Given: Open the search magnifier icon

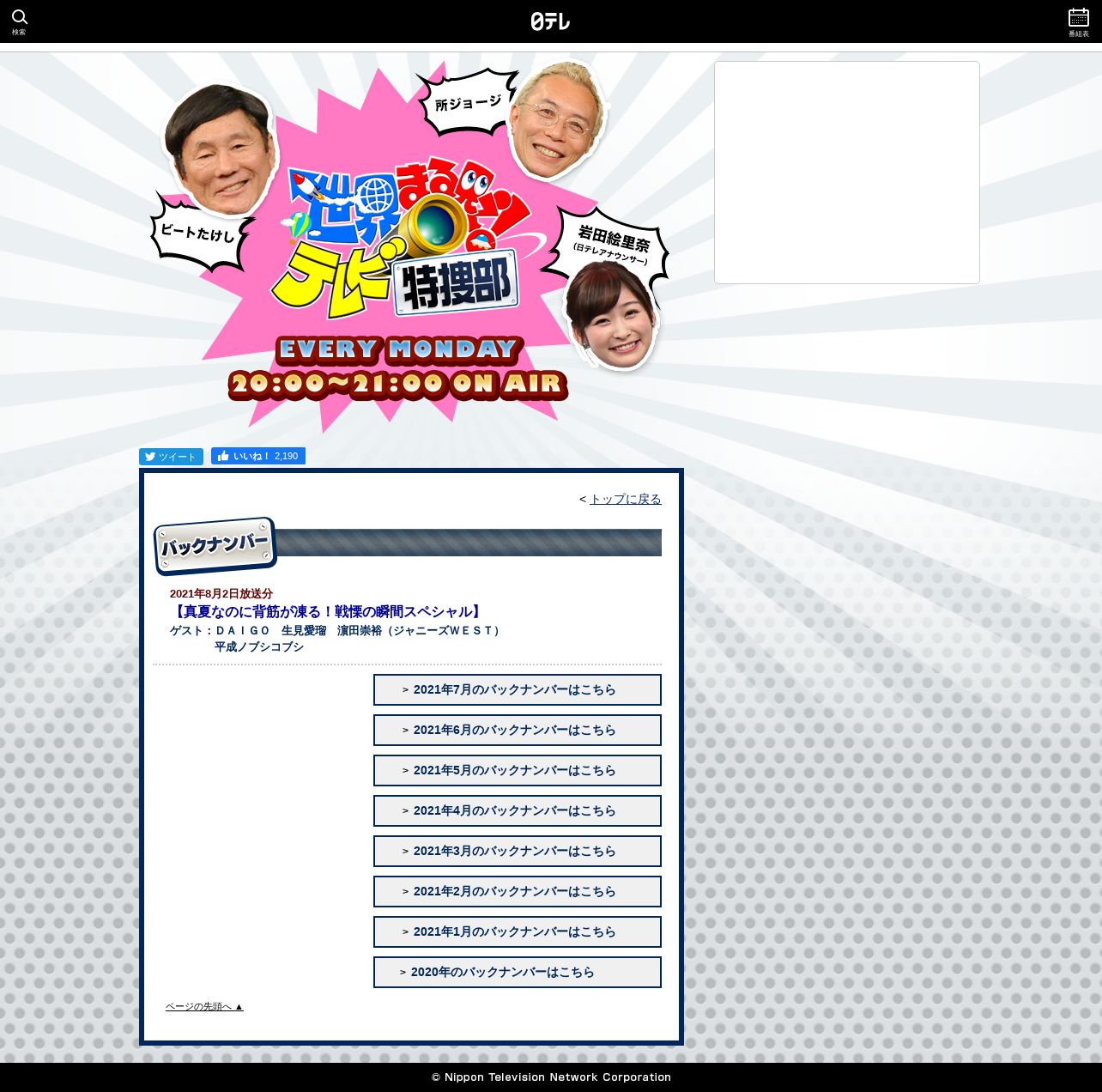Looking at the screenshot, I should pos(19,21).
